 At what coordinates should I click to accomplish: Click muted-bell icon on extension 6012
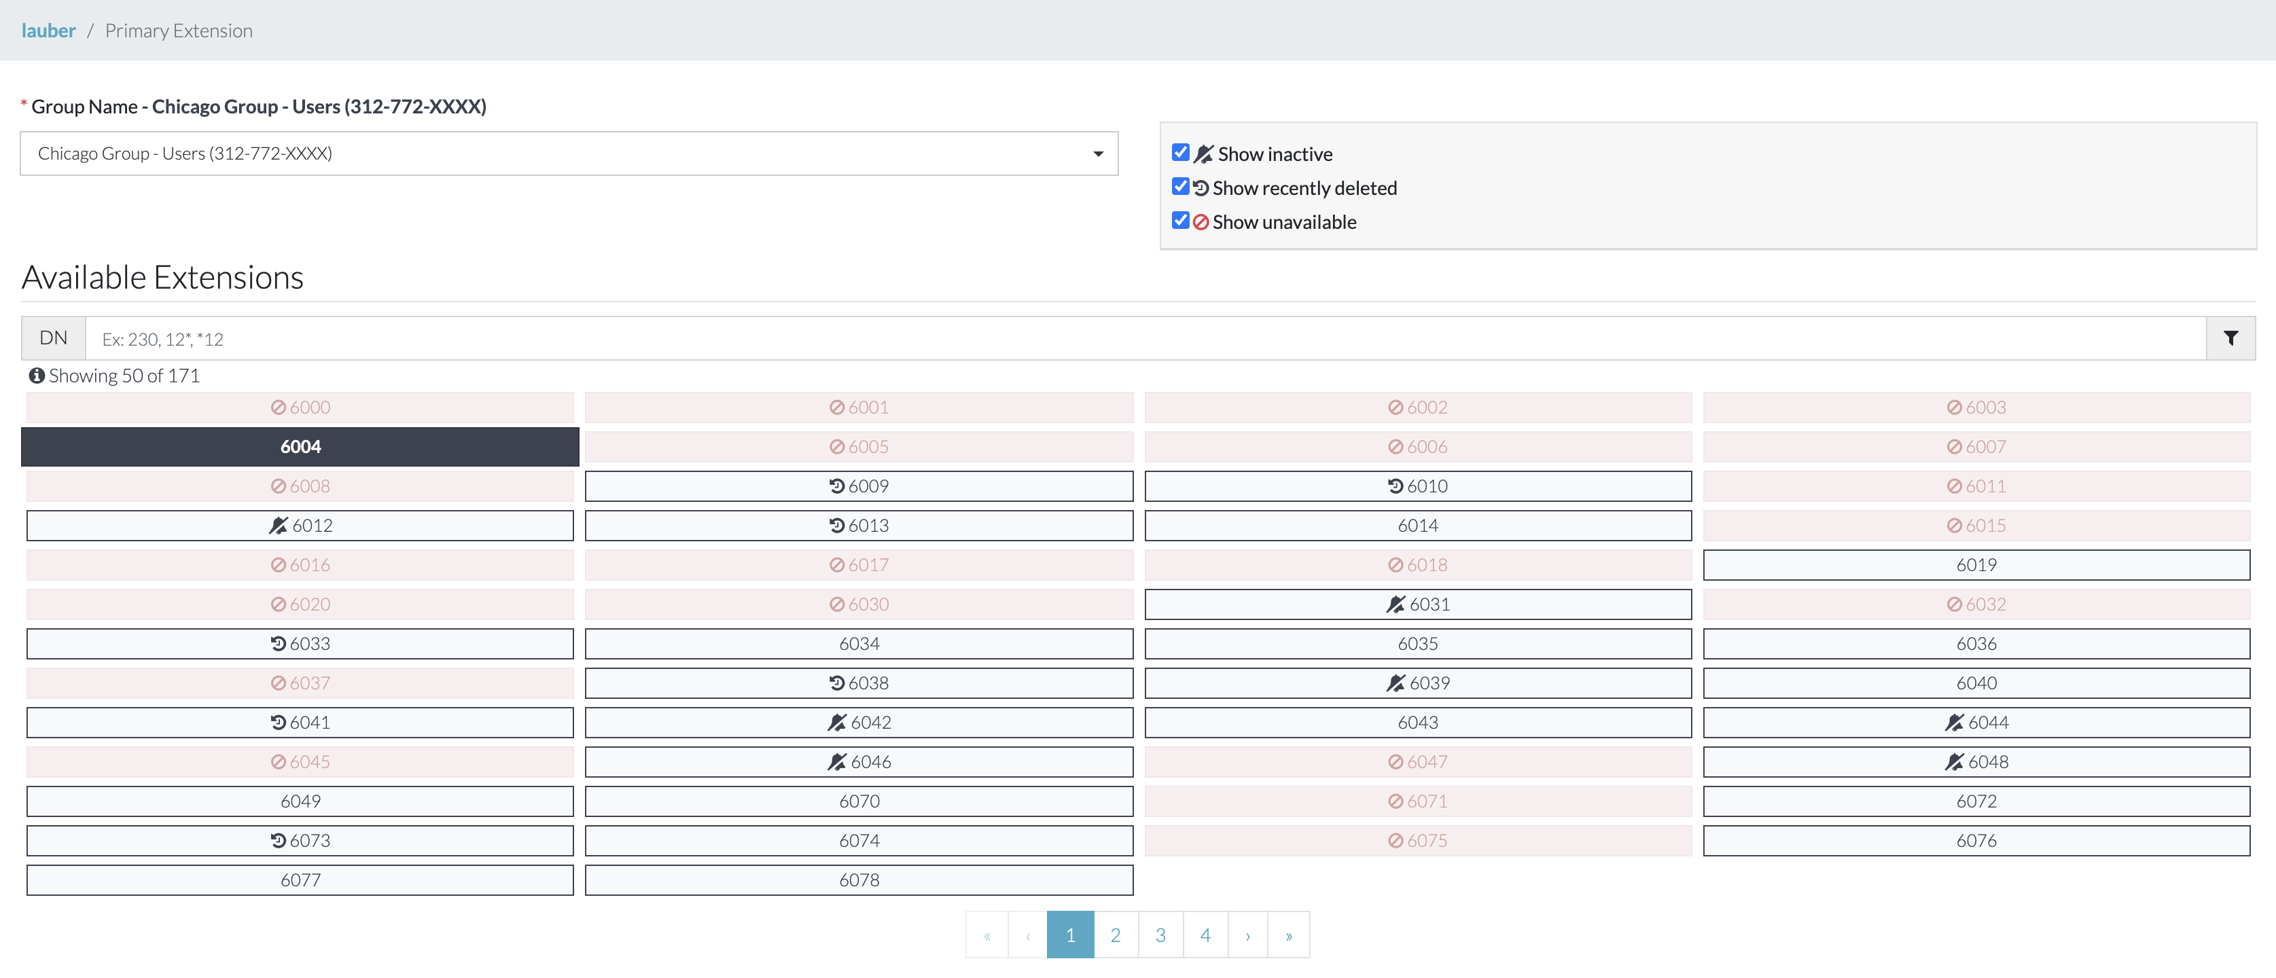(279, 526)
